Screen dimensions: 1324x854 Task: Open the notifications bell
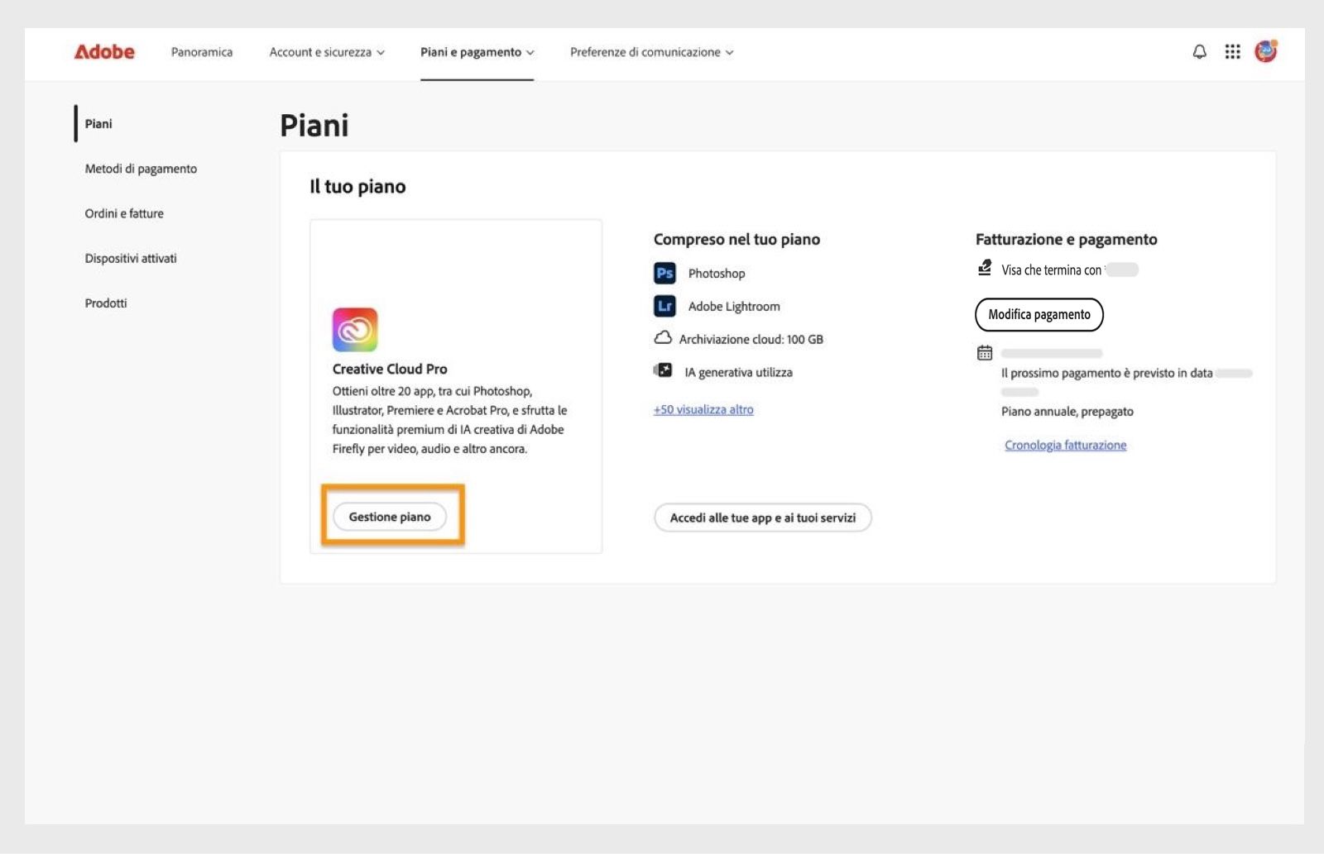(x=1199, y=52)
